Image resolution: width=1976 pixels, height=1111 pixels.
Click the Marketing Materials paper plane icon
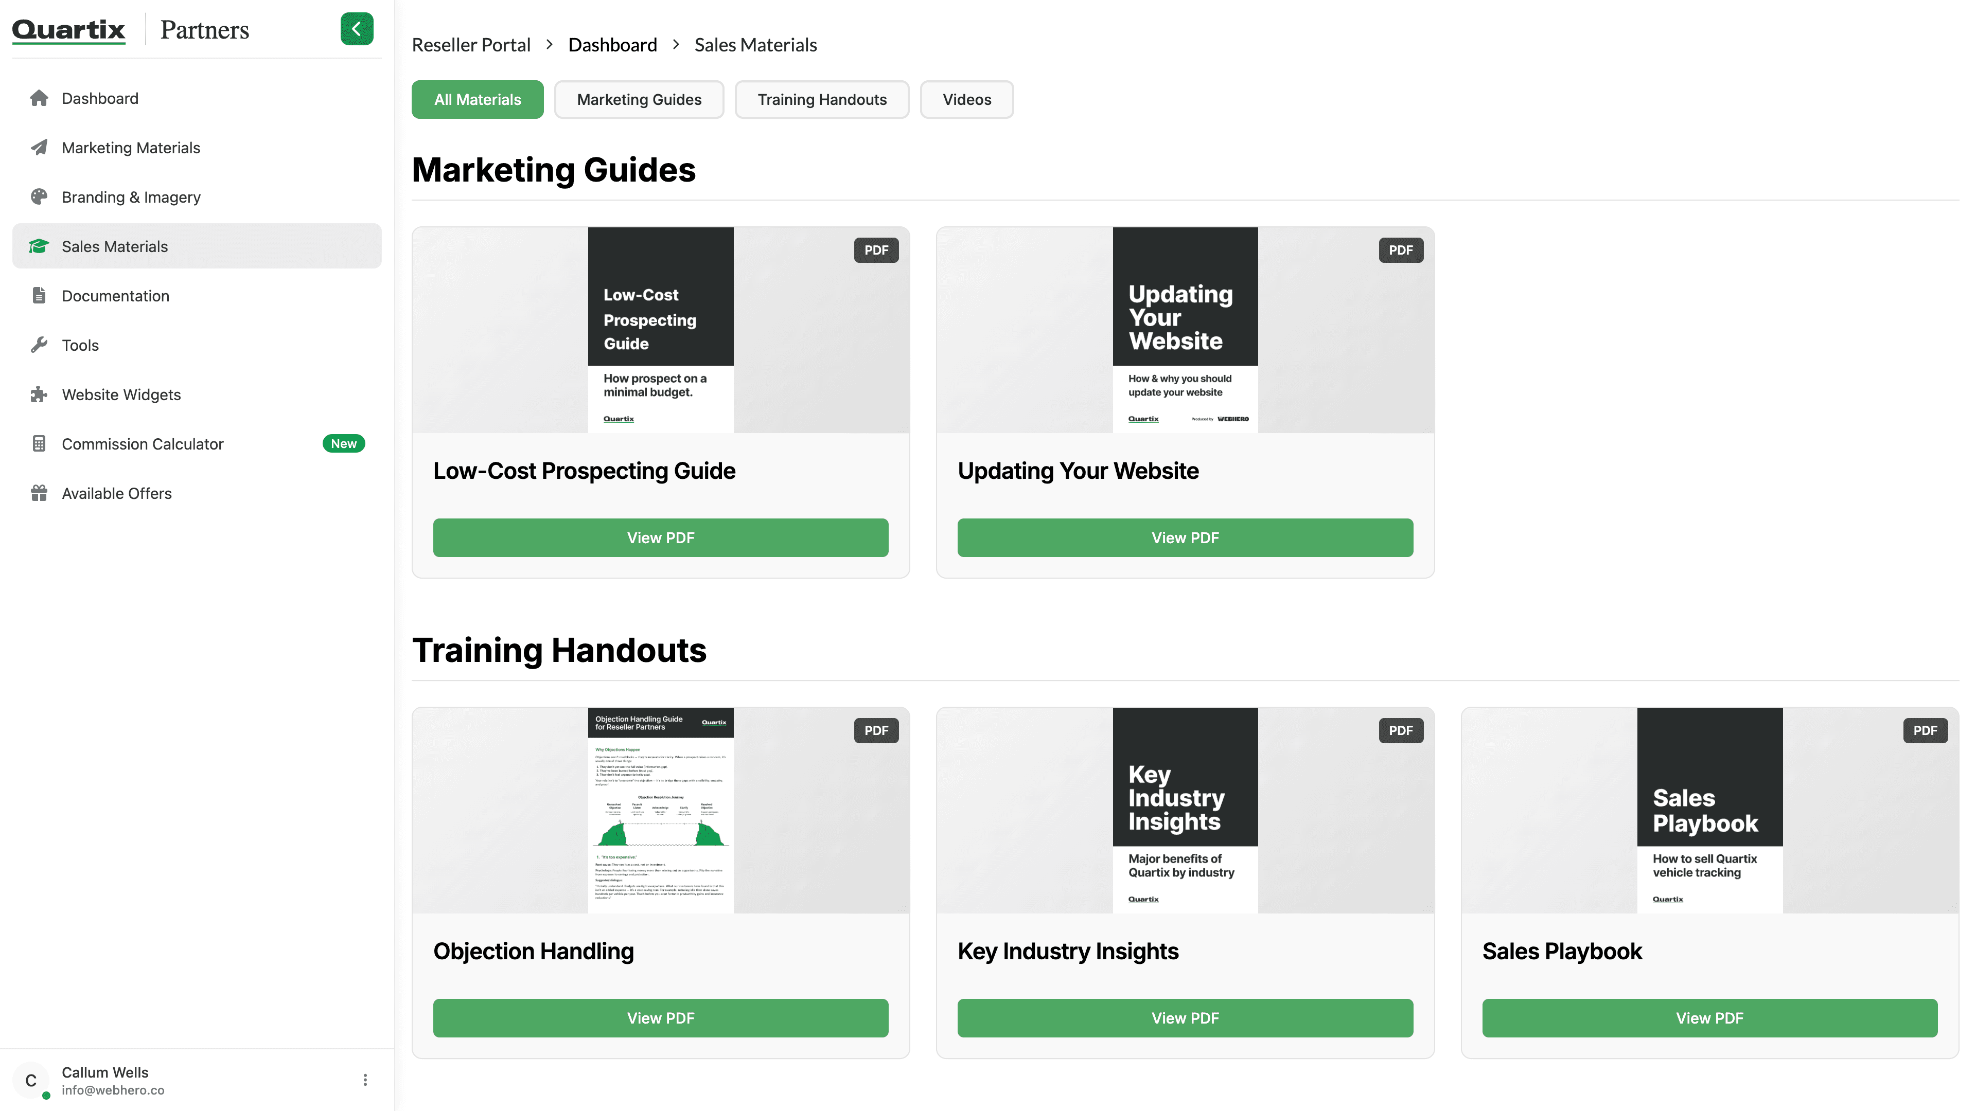click(39, 147)
